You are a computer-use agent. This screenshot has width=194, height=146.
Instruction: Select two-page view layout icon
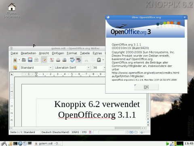pos(131,132)
